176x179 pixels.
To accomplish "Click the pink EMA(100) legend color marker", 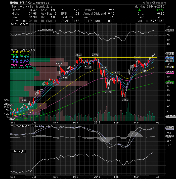I will 12,65.
